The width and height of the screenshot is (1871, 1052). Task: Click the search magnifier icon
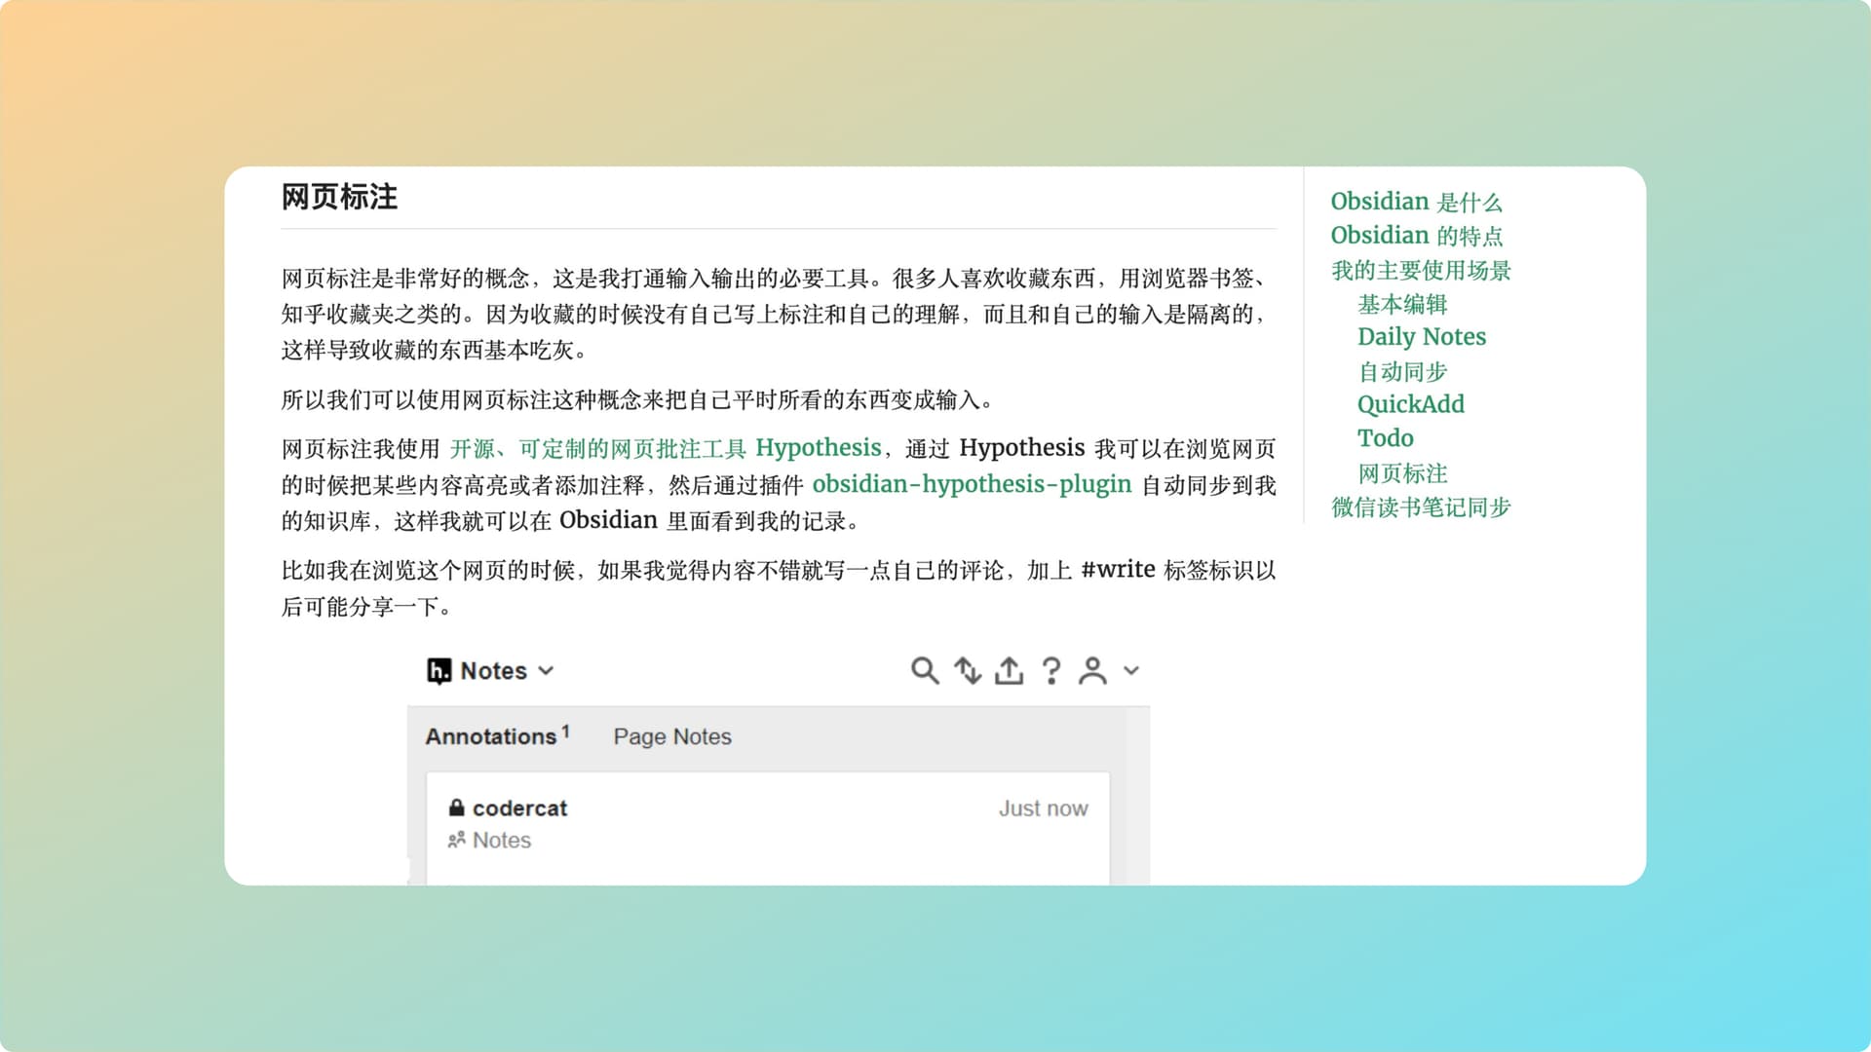point(925,671)
